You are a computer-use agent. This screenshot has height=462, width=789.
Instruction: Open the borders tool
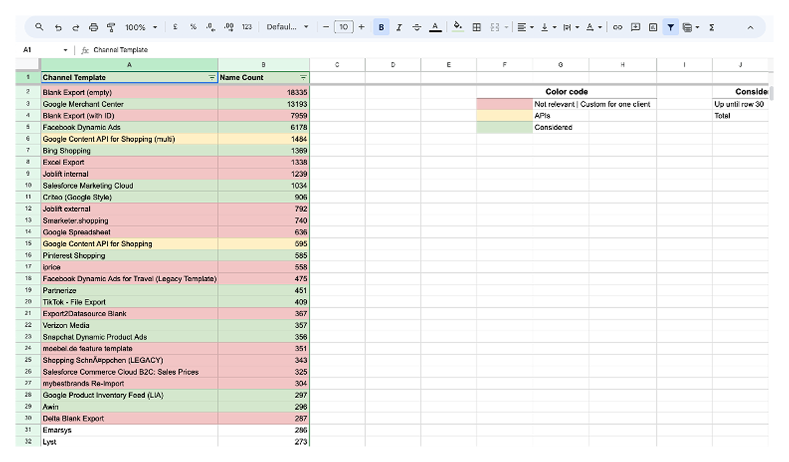click(x=476, y=27)
